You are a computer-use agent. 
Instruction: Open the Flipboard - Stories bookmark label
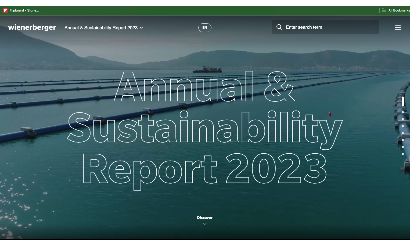tap(24, 10)
